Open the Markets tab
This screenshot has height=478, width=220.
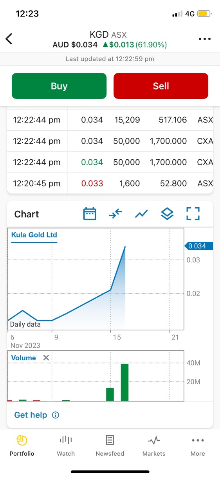click(x=154, y=445)
